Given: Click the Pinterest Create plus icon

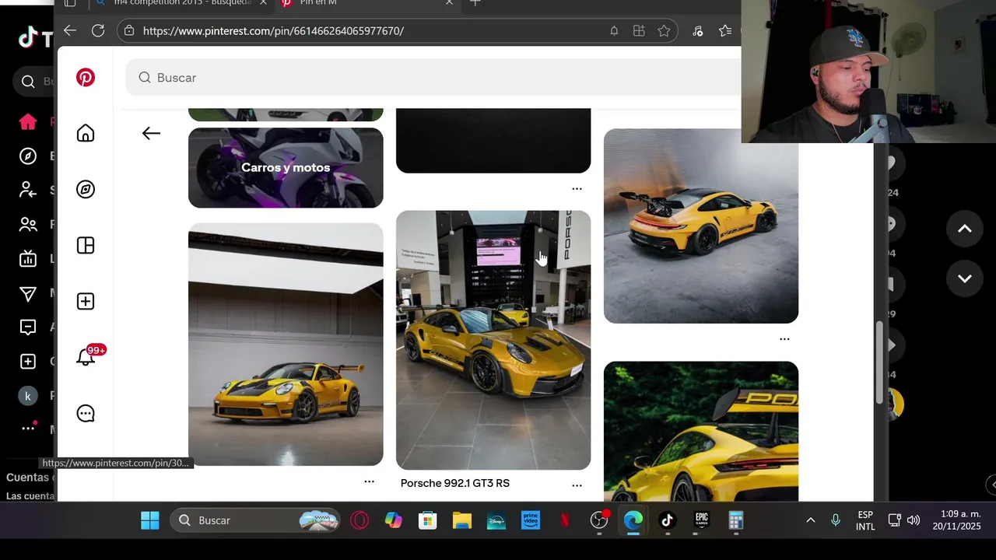Looking at the screenshot, I should pyautogui.click(x=86, y=301).
